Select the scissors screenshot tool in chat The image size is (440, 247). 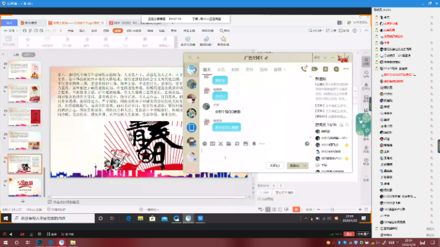[220, 144]
